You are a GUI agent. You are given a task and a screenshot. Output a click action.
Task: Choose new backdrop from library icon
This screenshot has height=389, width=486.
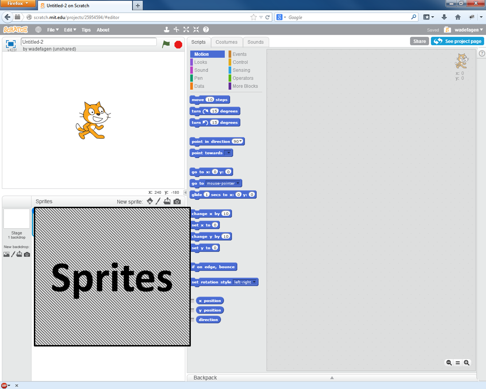coord(7,254)
